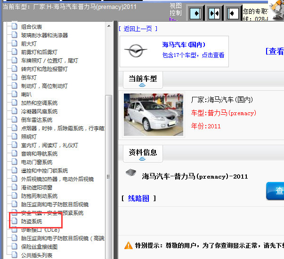
Task: Select 照明灯 entry
Action: click(29, 137)
